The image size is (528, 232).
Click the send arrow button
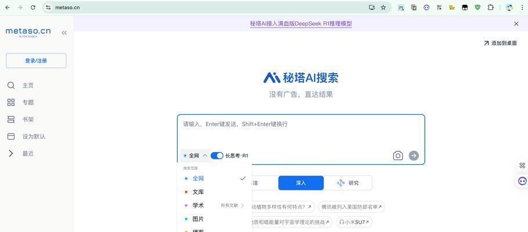[x=414, y=155]
